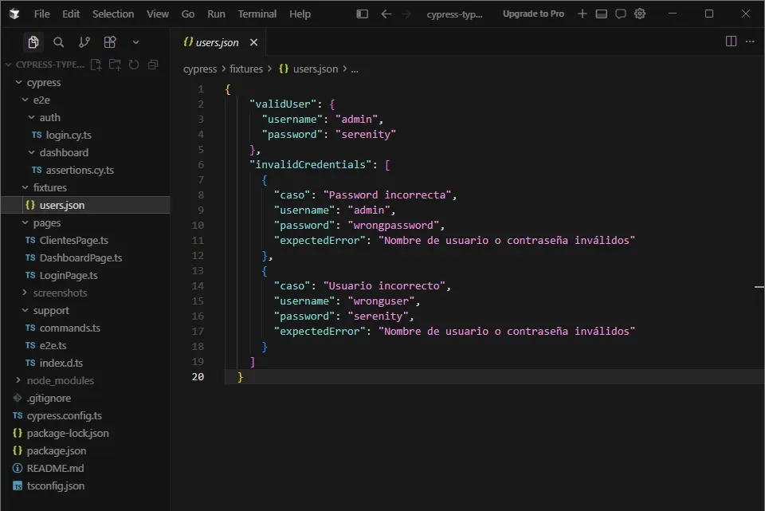
Task: Open the Terminal menu
Action: point(257,14)
